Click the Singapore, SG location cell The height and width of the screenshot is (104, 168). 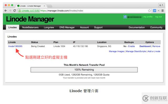pos(104,46)
